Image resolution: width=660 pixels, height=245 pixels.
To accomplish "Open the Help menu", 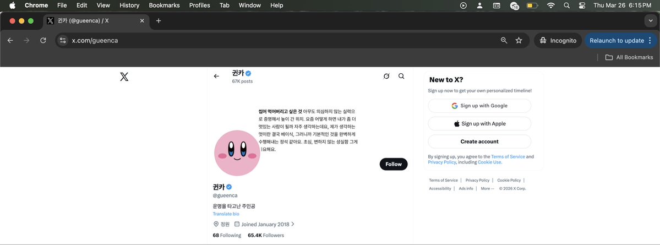I will 276,5.
